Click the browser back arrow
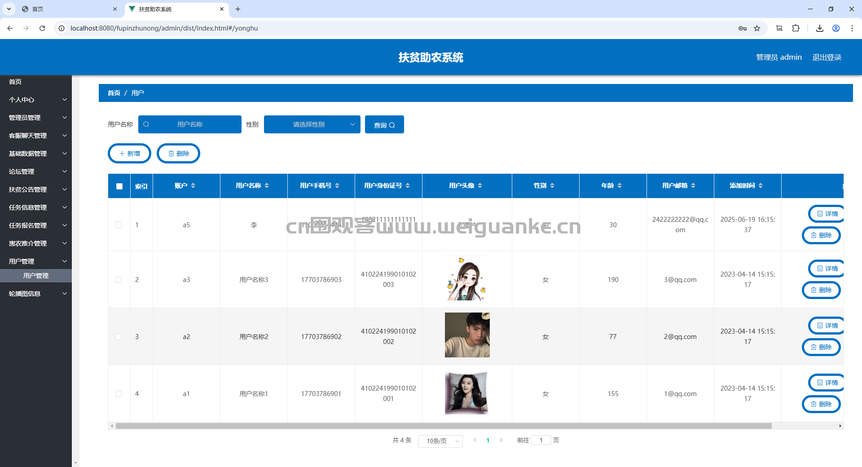 (x=10, y=28)
